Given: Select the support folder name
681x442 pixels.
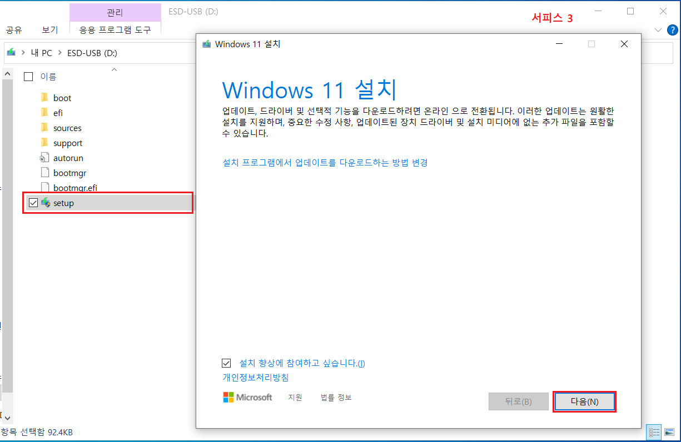Looking at the screenshot, I should pyautogui.click(x=68, y=143).
